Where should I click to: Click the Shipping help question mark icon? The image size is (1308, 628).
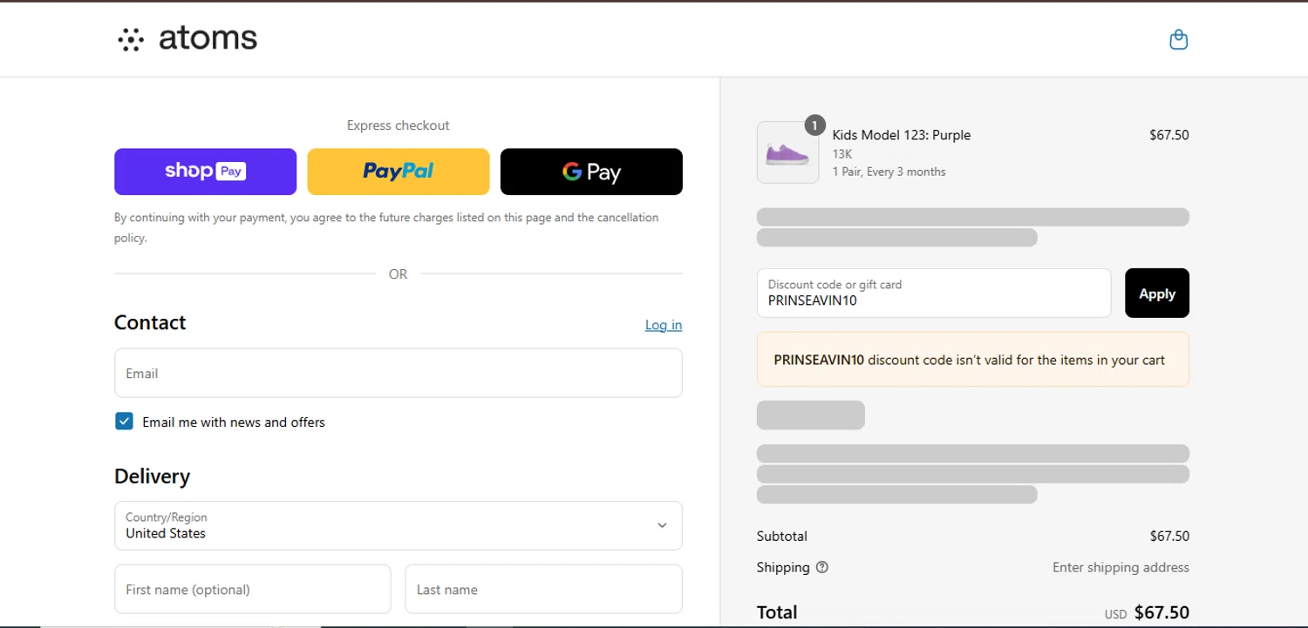coord(821,567)
